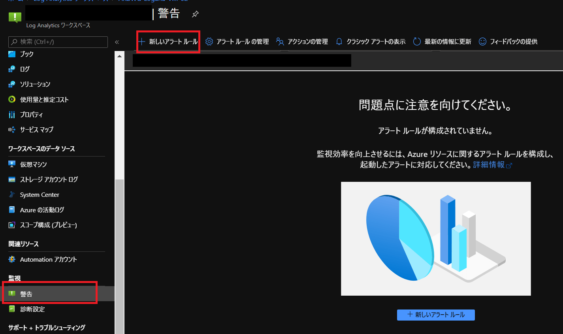Click the 監視 section heading

[15, 278]
